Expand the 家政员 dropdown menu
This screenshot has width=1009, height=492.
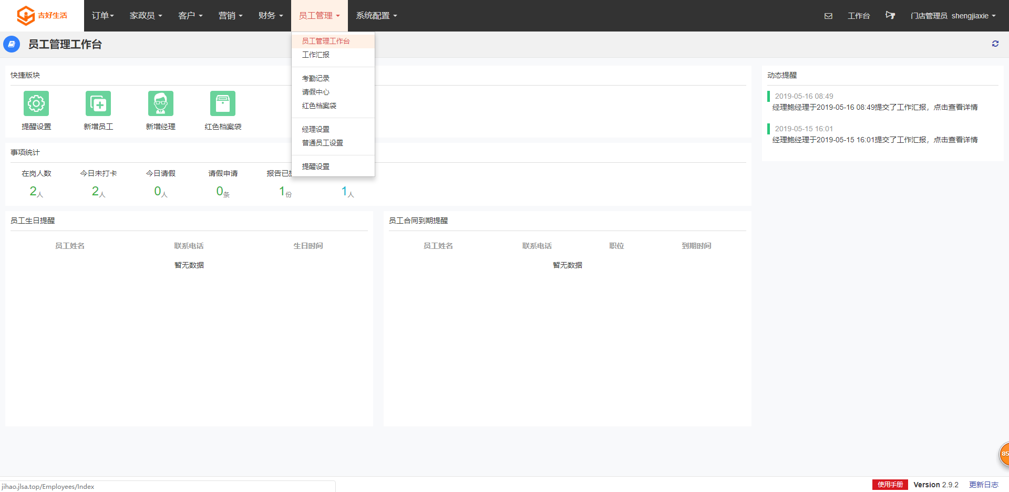click(146, 16)
